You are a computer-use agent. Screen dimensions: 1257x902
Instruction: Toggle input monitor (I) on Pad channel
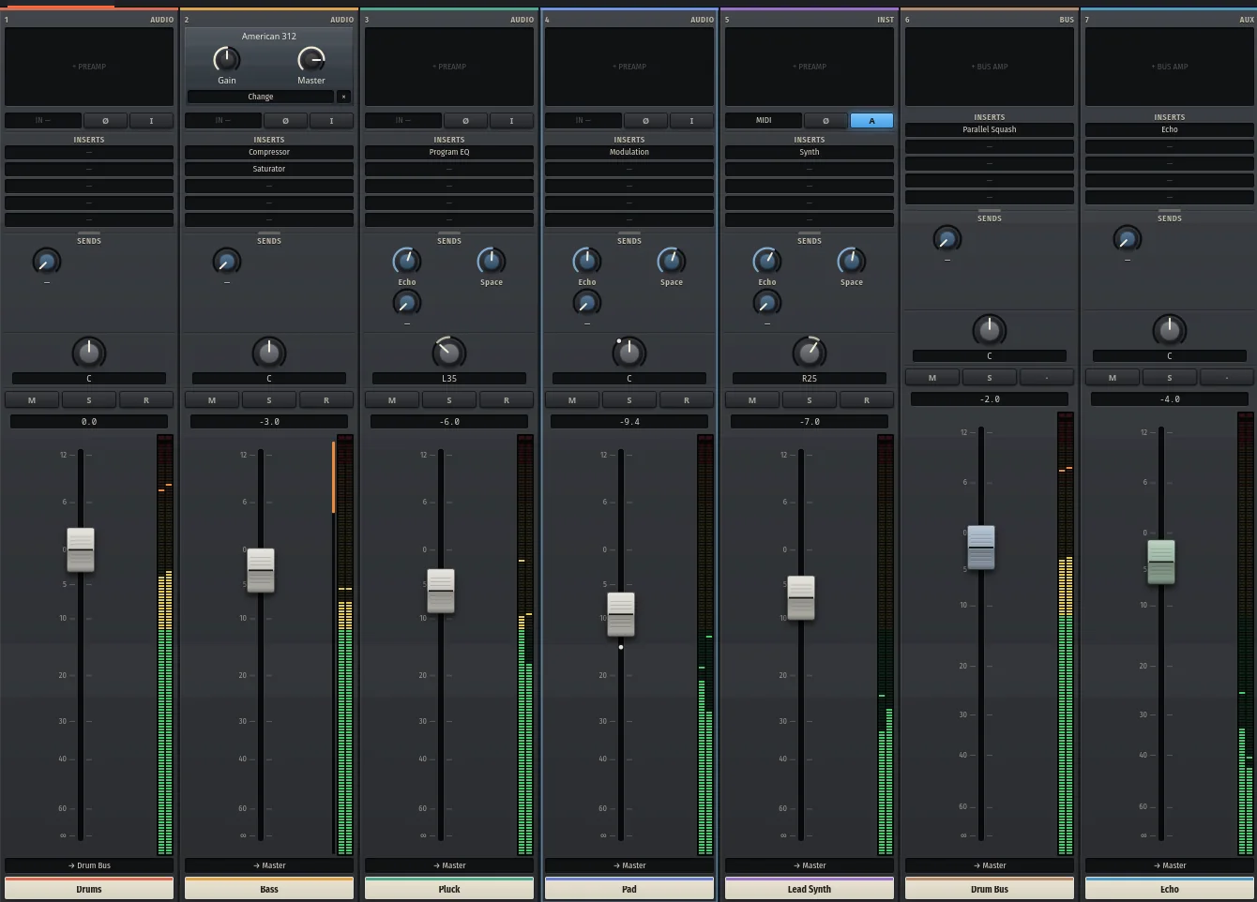click(x=691, y=121)
